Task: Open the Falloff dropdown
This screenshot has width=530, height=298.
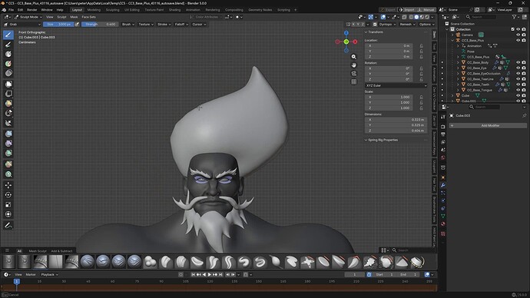Action: [181, 25]
